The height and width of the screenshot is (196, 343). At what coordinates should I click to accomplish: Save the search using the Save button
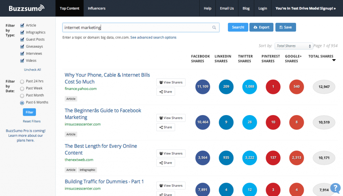[x=285, y=27]
